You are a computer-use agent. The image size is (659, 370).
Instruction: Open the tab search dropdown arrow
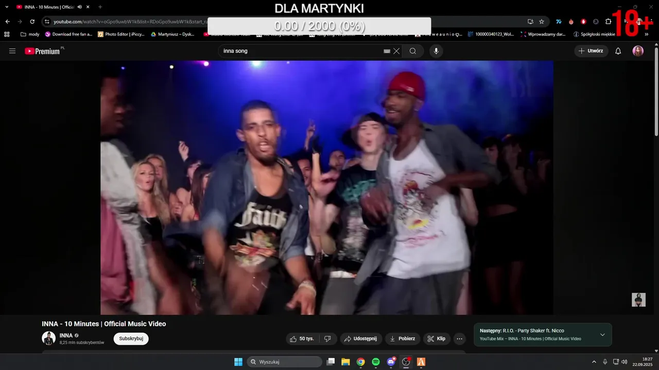pyautogui.click(x=7, y=7)
